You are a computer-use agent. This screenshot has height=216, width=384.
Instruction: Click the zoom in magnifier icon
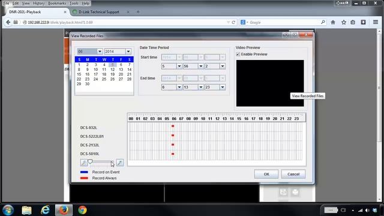pos(120,163)
